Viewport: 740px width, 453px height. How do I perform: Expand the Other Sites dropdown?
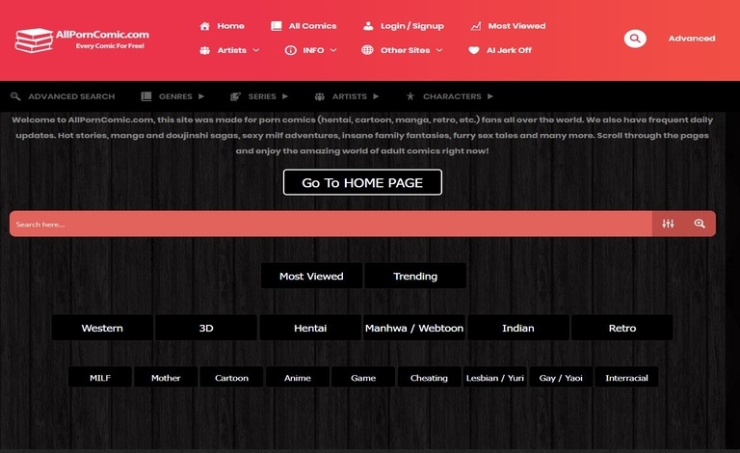(x=403, y=50)
